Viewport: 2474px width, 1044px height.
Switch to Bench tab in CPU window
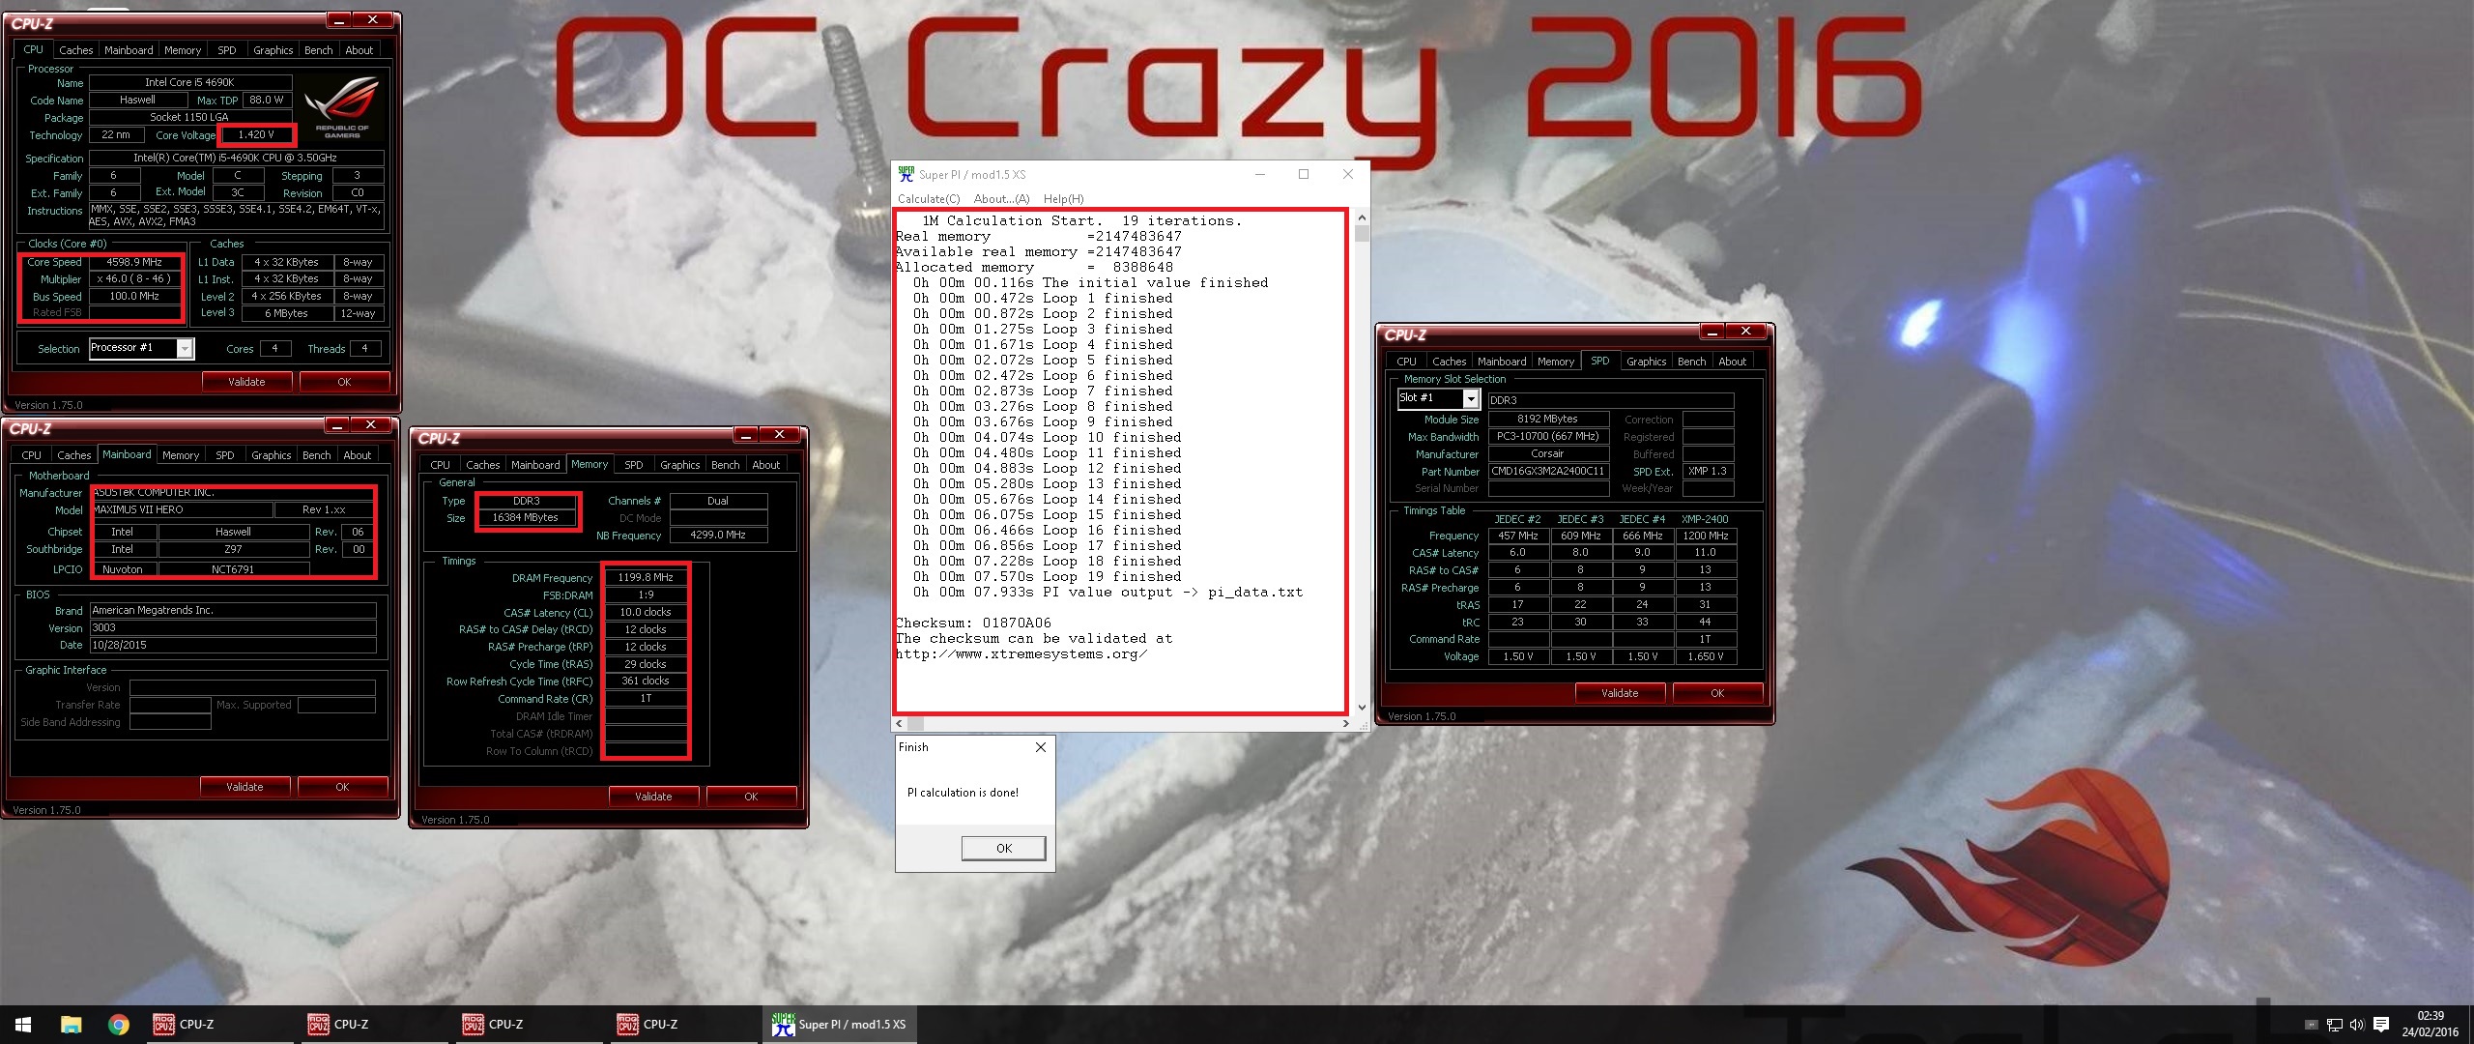click(x=318, y=50)
